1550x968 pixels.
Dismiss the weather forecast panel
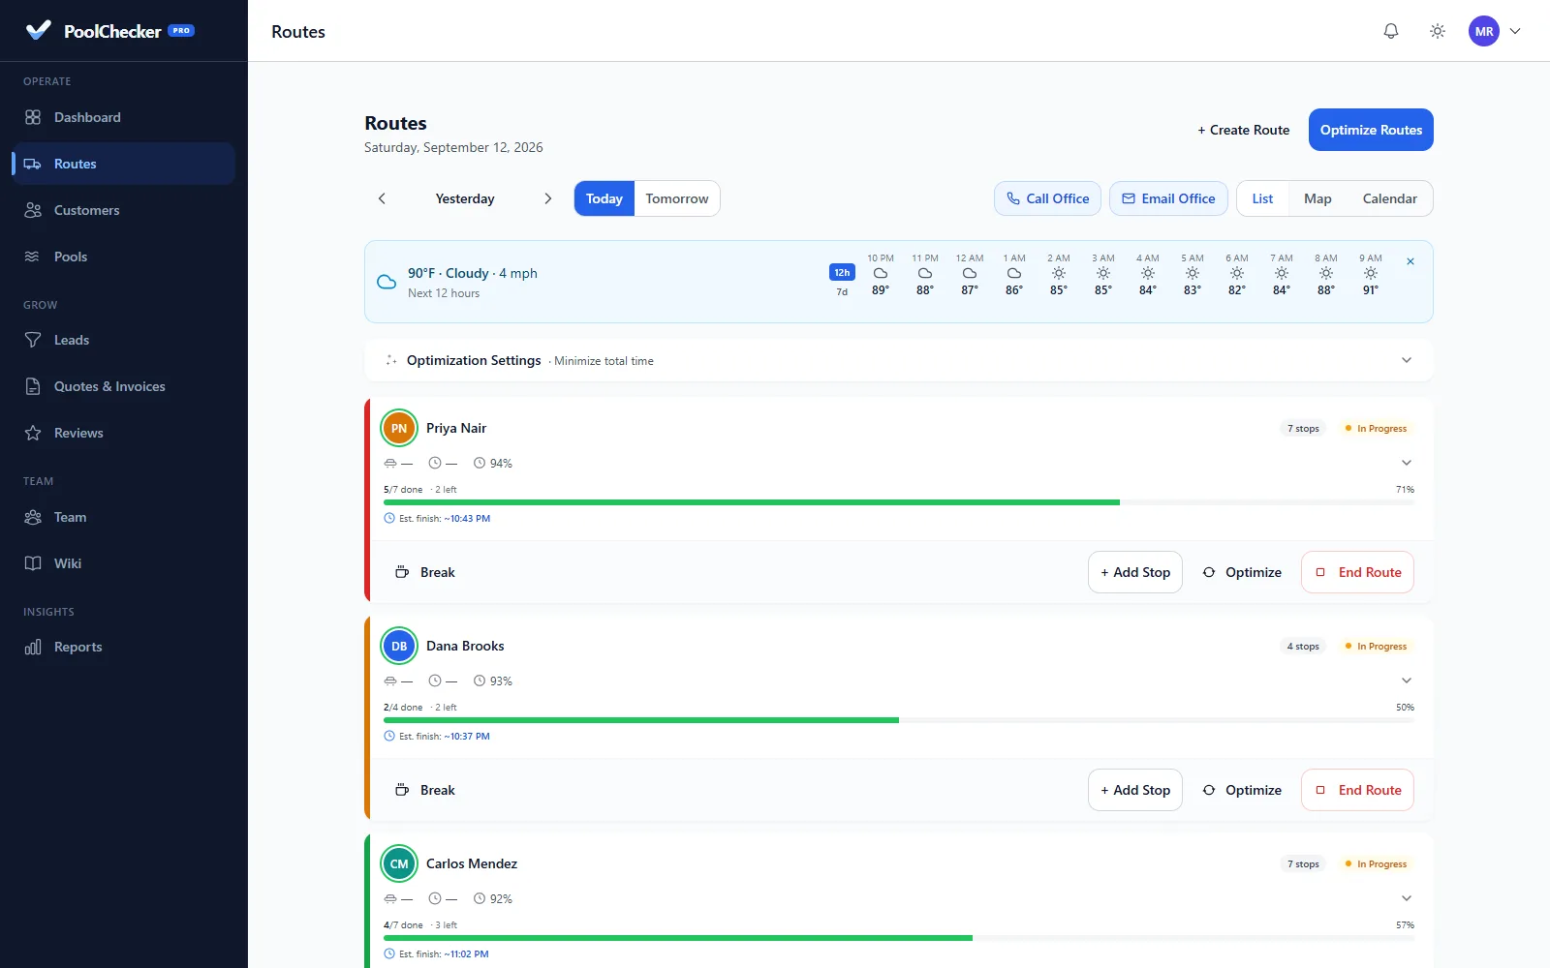(1410, 261)
